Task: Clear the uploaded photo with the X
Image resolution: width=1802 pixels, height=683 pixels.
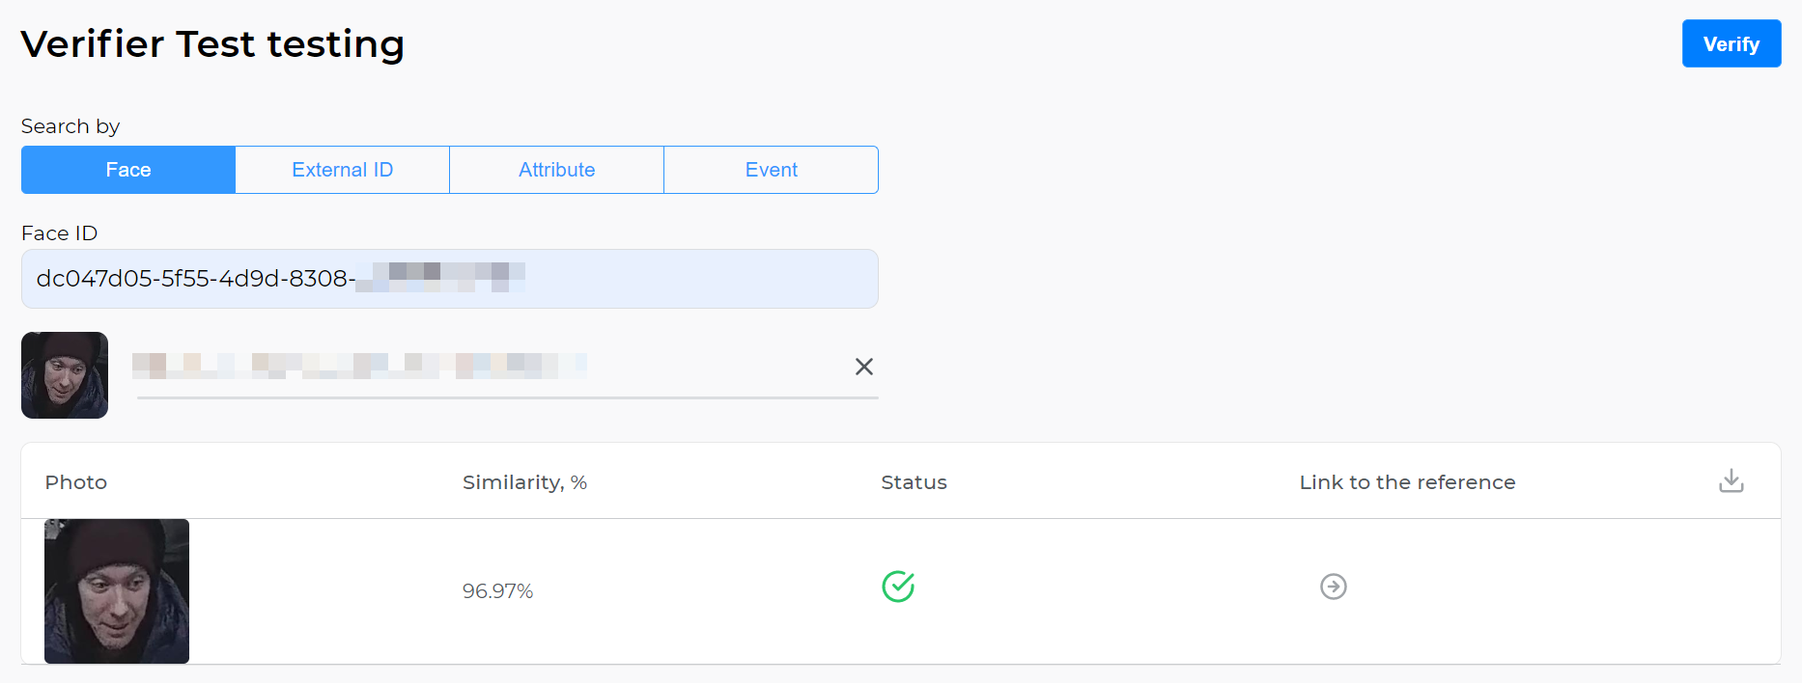Action: (x=863, y=367)
